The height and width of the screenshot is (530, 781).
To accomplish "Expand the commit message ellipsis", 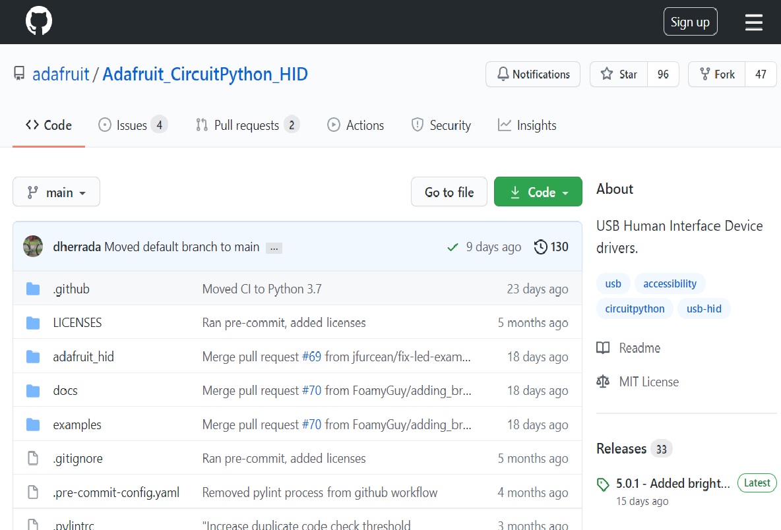I will (x=274, y=248).
